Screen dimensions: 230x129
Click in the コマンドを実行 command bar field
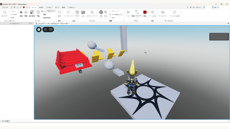115,121
